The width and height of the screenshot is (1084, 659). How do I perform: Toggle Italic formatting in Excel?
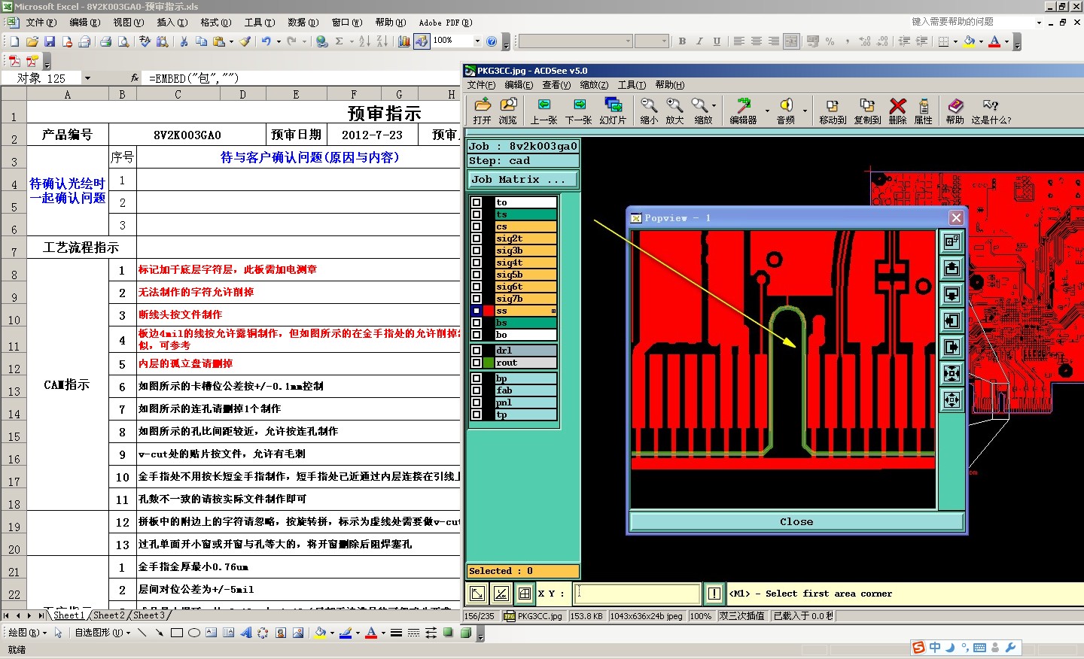(x=699, y=41)
